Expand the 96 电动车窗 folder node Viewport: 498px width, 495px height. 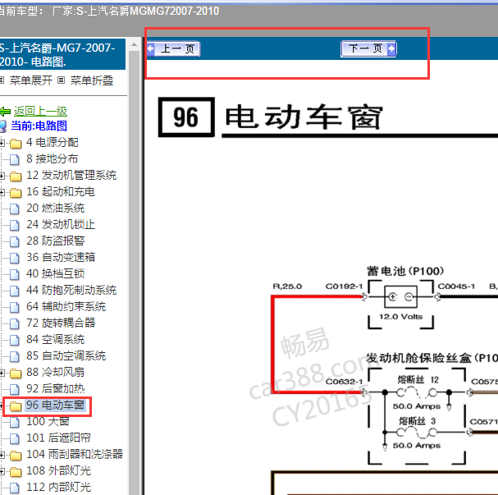pos(2,406)
